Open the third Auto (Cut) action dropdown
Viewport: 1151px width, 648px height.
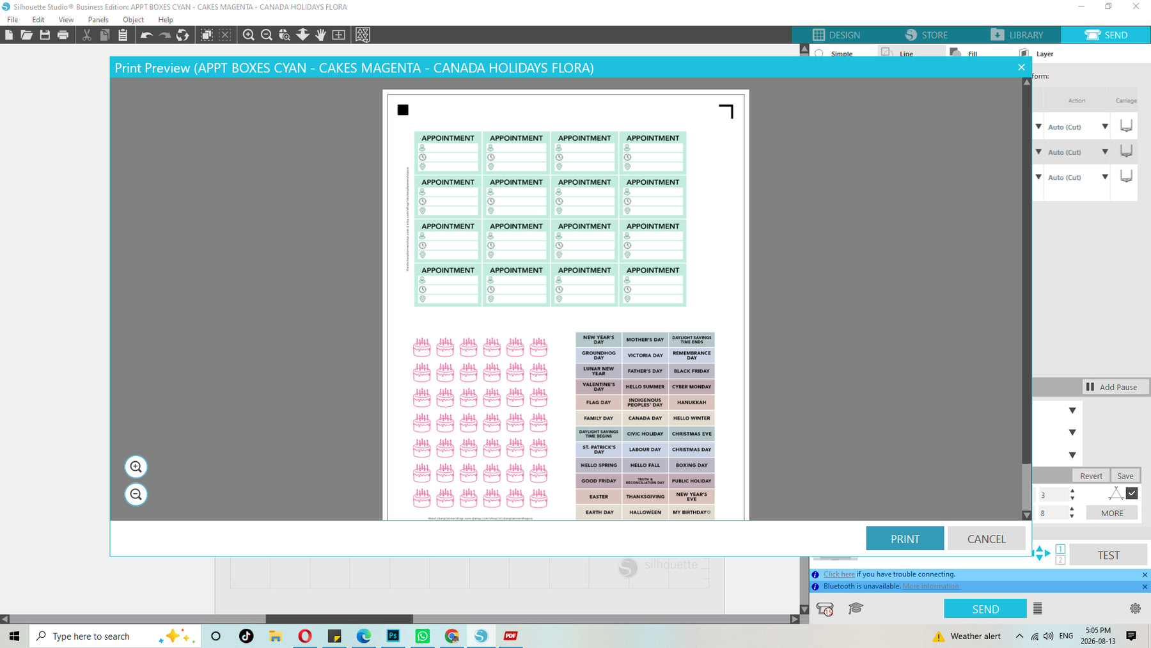[x=1105, y=177]
